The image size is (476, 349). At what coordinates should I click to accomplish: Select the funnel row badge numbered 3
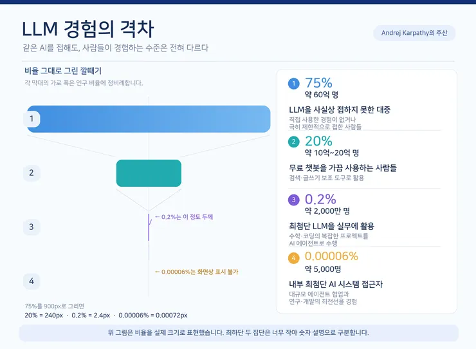32,227
